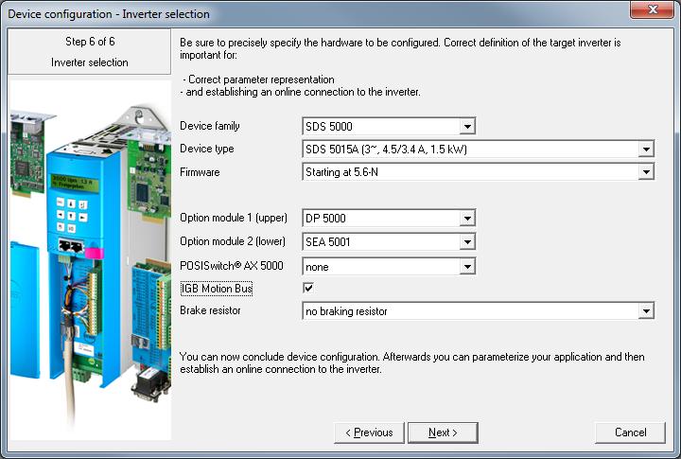
Task: Click the 'POSISwitch® AX 5000' label
Action: [232, 266]
